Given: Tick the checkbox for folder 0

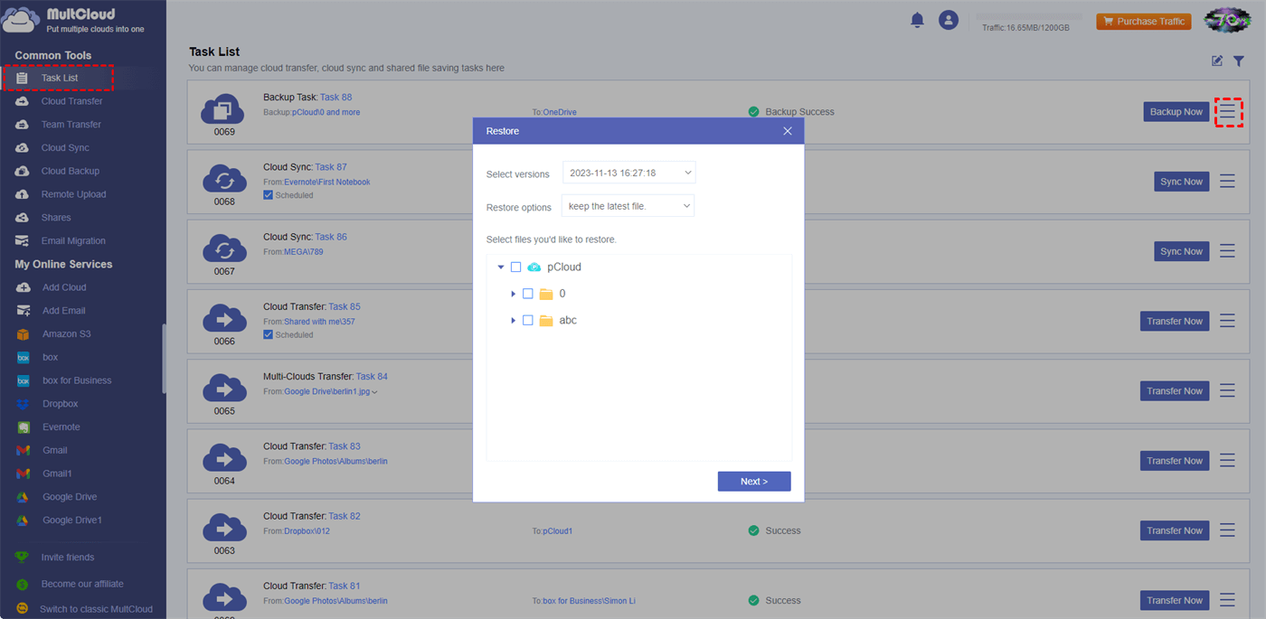Looking at the screenshot, I should (528, 294).
